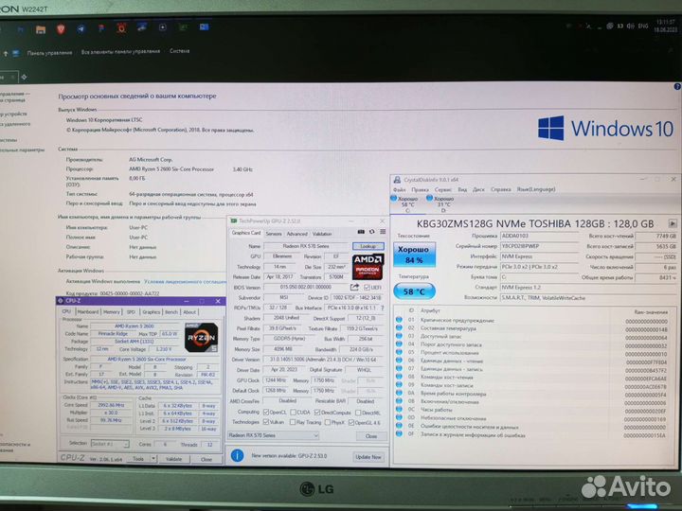Click the Bus Interface question mark
Screen dimensions: 682x511
click(383, 308)
